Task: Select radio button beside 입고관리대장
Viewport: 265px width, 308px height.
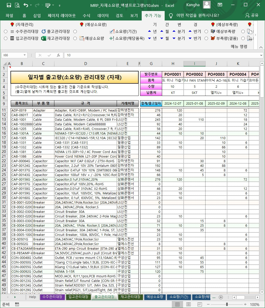Action: (6, 38)
